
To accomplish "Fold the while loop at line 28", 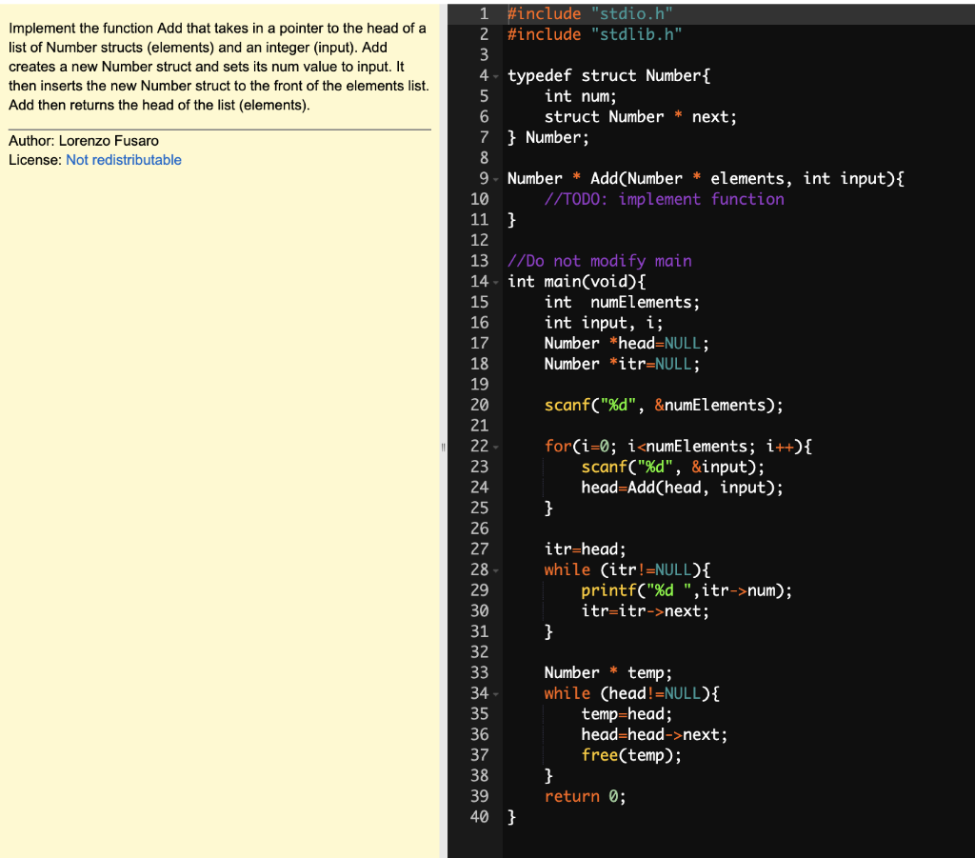I will coord(494,569).
